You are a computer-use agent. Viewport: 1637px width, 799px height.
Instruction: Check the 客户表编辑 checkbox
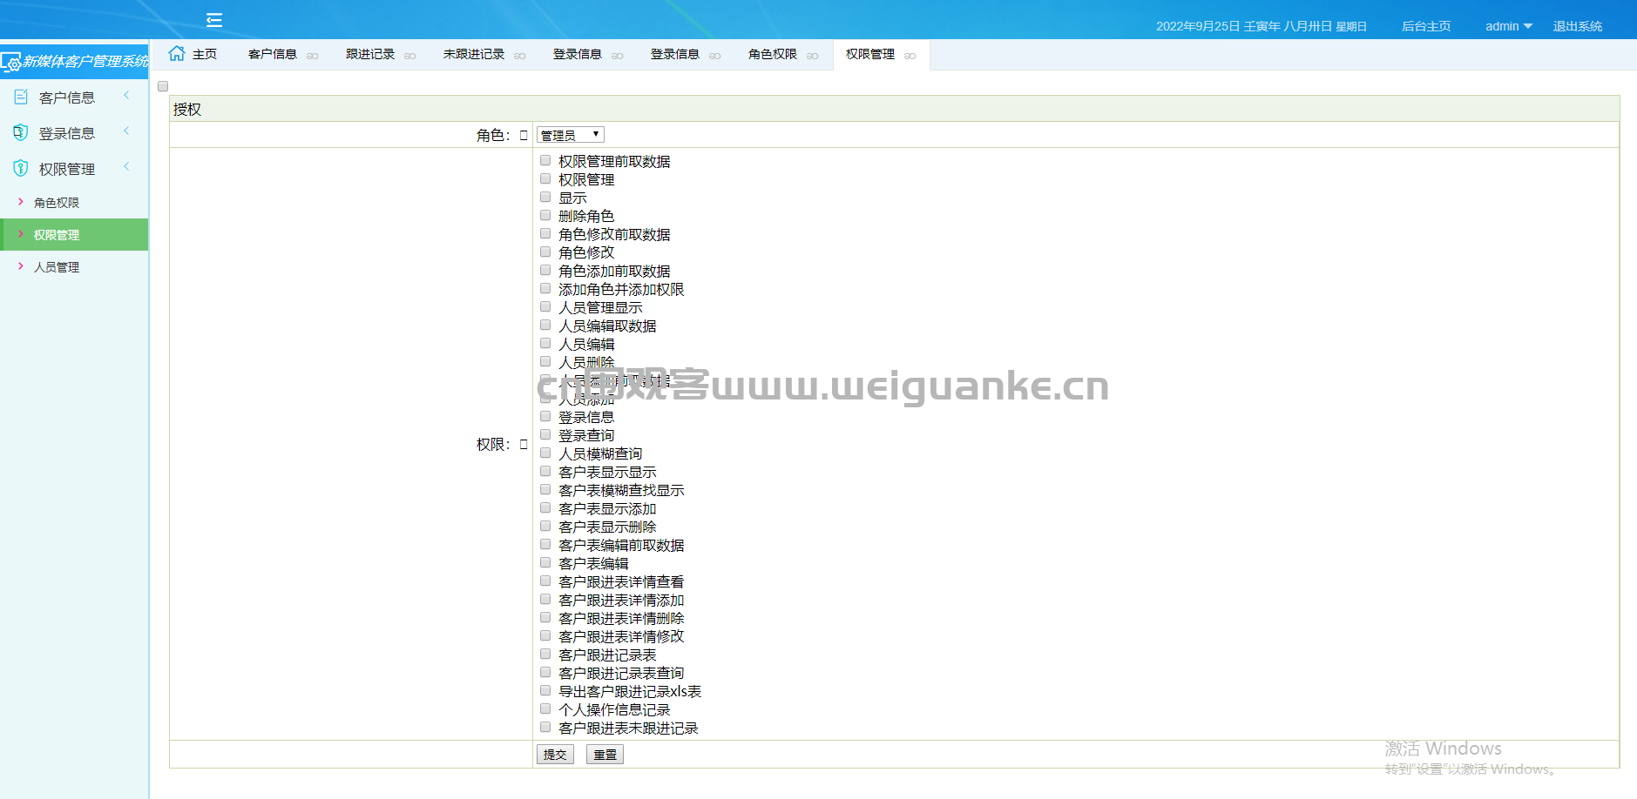545,562
